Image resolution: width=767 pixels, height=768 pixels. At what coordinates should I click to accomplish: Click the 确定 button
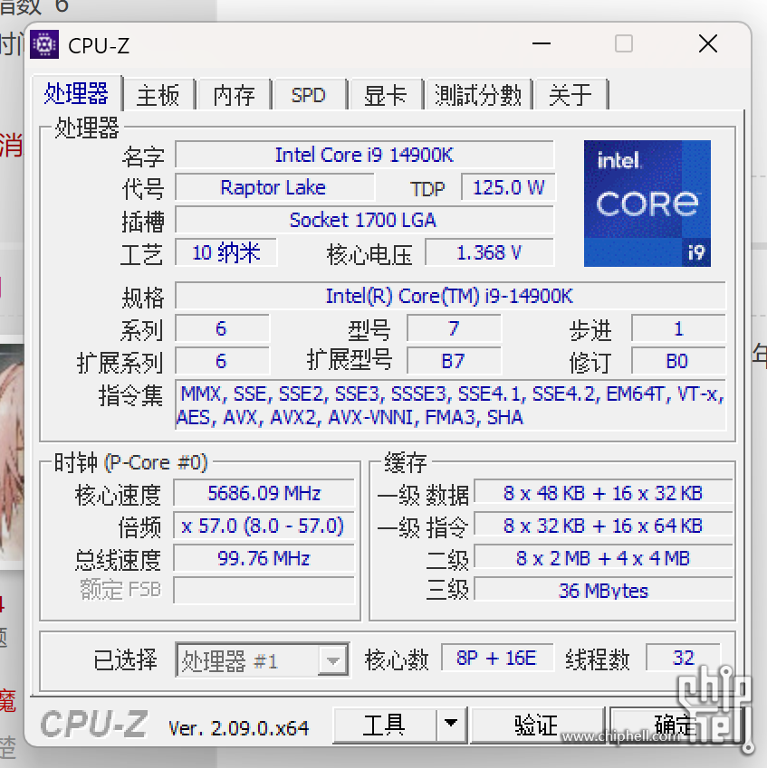click(676, 725)
